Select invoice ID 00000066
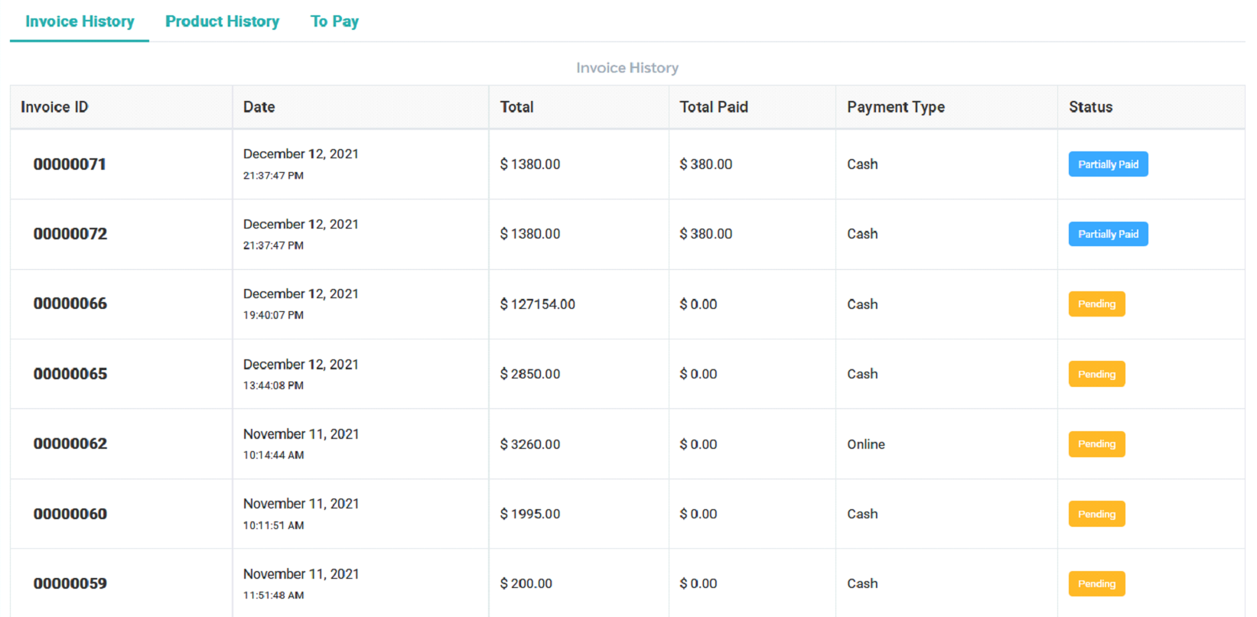This screenshot has width=1257, height=617. click(70, 304)
